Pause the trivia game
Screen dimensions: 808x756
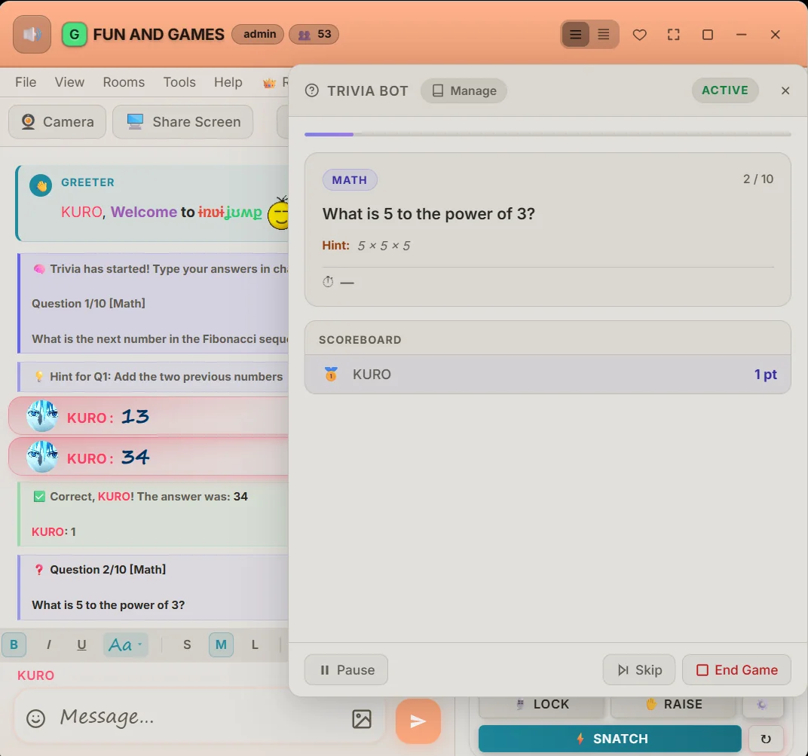(x=346, y=669)
